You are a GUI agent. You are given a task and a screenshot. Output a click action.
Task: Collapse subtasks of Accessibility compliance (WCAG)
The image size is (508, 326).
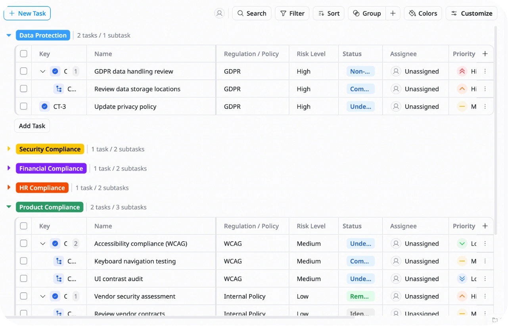point(43,244)
